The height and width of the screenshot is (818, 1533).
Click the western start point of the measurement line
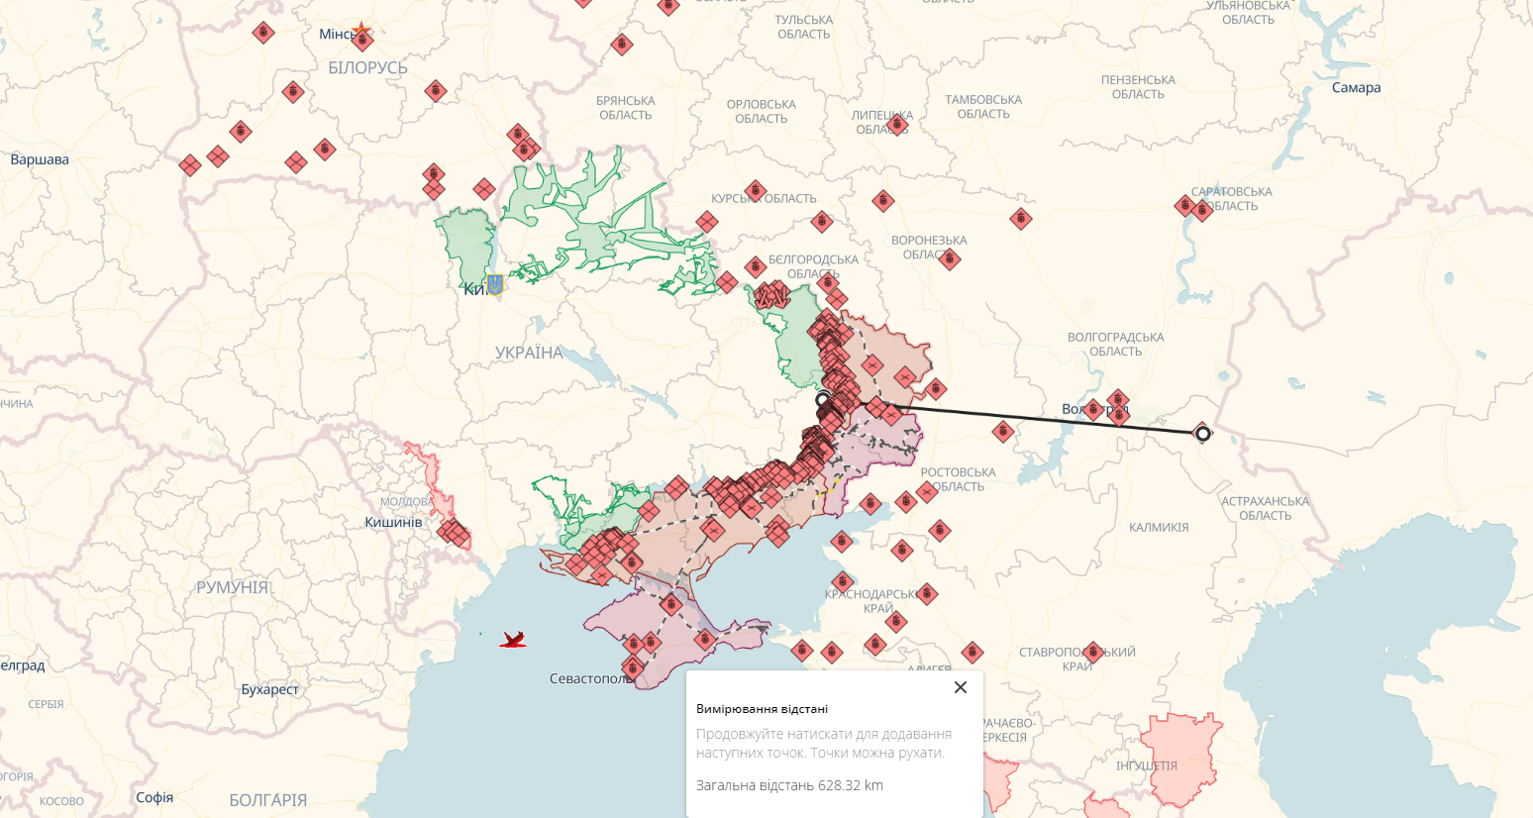822,399
